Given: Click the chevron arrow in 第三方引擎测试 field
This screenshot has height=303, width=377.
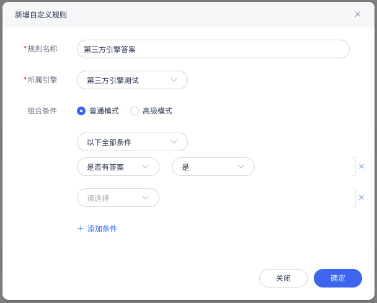Looking at the screenshot, I should [174, 80].
